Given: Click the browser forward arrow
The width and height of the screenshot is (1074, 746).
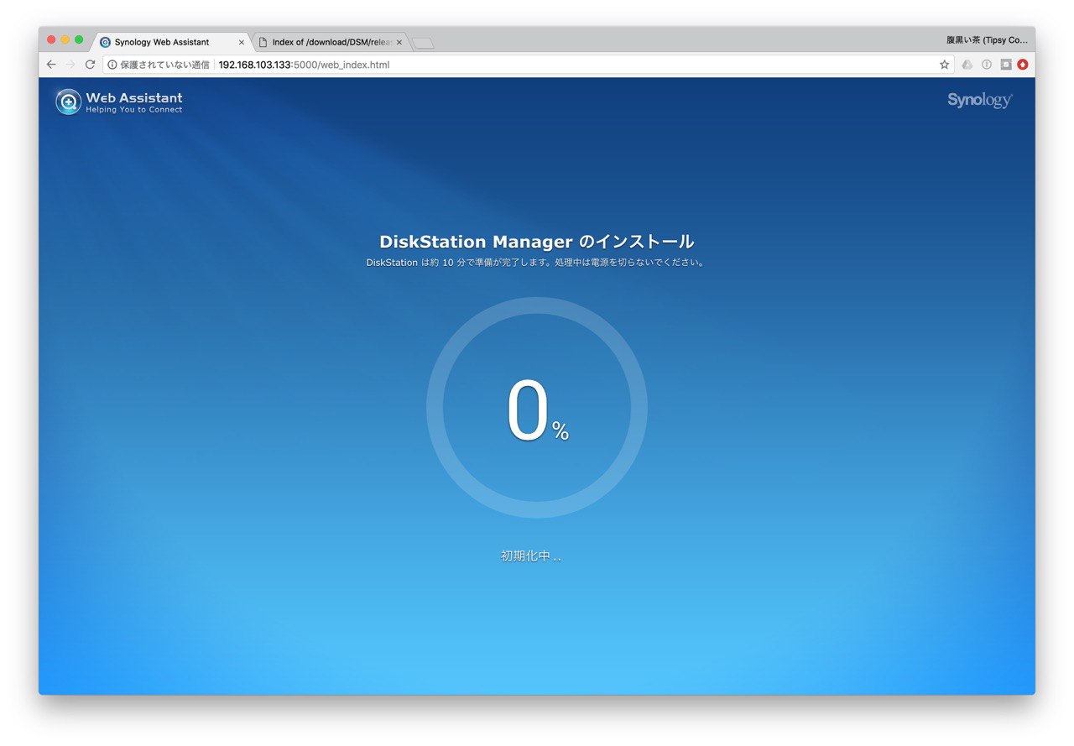Looking at the screenshot, I should pyautogui.click(x=70, y=65).
